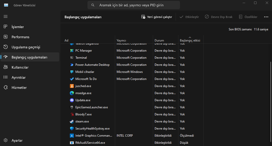Click the Steam icon next to steam.exe
This screenshot has width=272, height=146.
tap(72, 121)
